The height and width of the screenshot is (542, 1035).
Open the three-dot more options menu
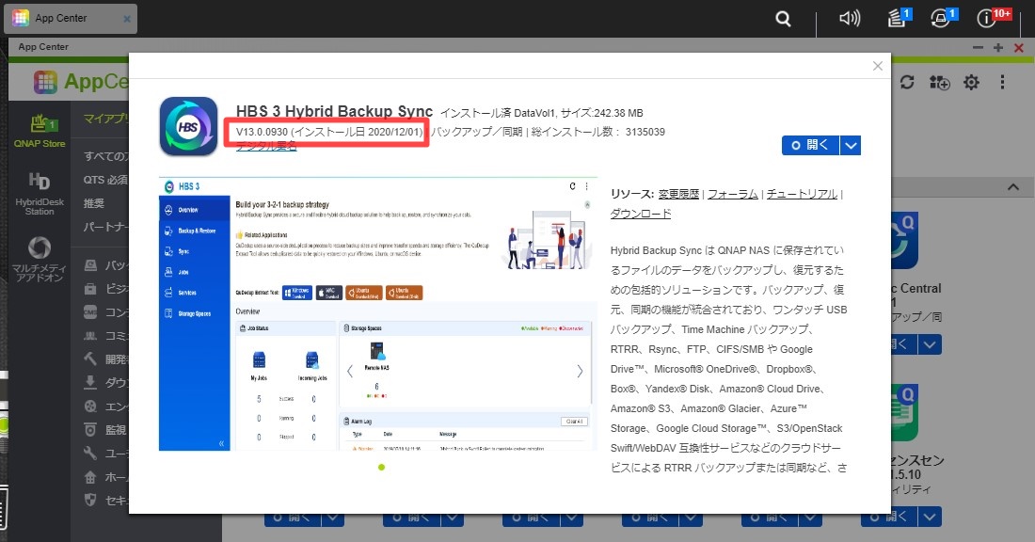tap(1002, 83)
